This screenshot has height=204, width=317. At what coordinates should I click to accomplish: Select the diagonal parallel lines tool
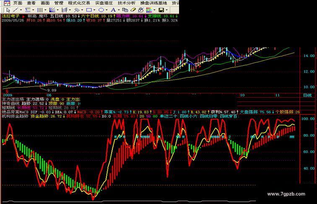point(77,10)
